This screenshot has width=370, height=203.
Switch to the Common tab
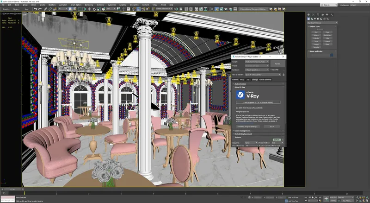[235, 80]
